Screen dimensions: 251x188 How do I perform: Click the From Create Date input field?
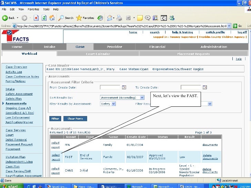110,87
